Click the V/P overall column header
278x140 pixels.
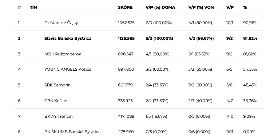[230, 7]
